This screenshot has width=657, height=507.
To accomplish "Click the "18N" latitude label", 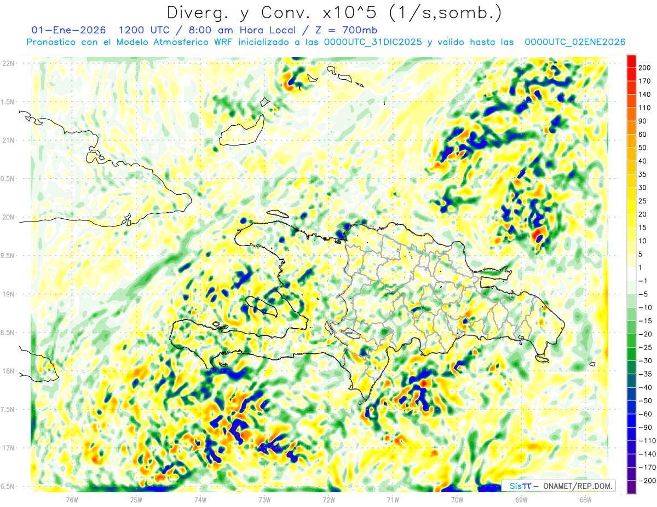I will pyautogui.click(x=8, y=371).
